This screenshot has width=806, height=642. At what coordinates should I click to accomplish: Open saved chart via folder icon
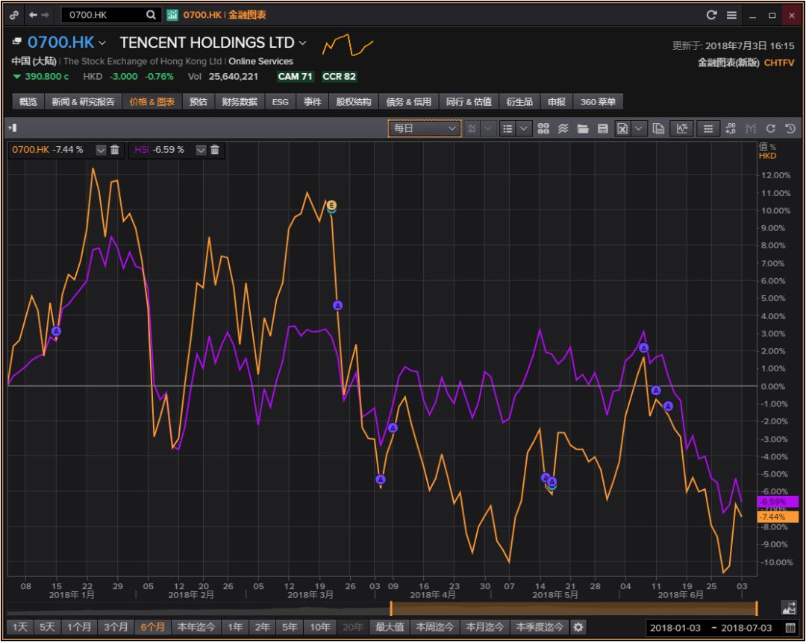[x=582, y=128]
